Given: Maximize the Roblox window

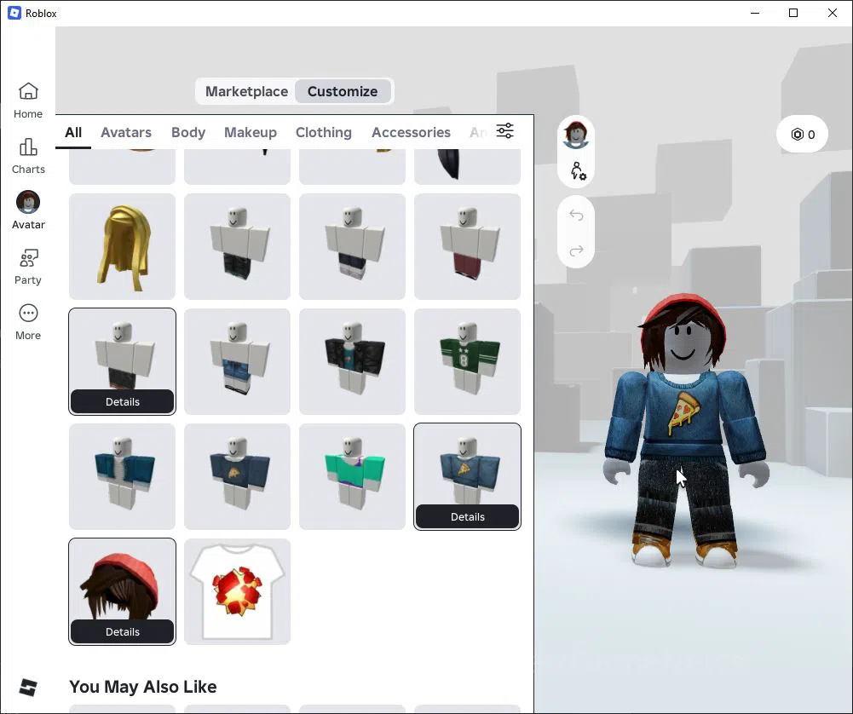Looking at the screenshot, I should click(793, 13).
